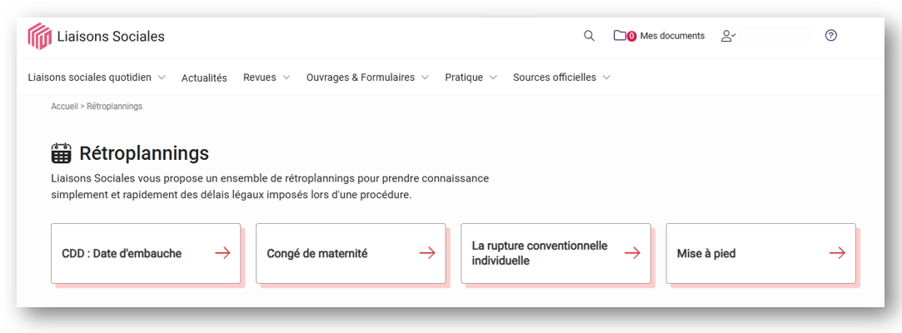
Task: Click the arrow on Congé de maternité card
Action: tap(427, 253)
